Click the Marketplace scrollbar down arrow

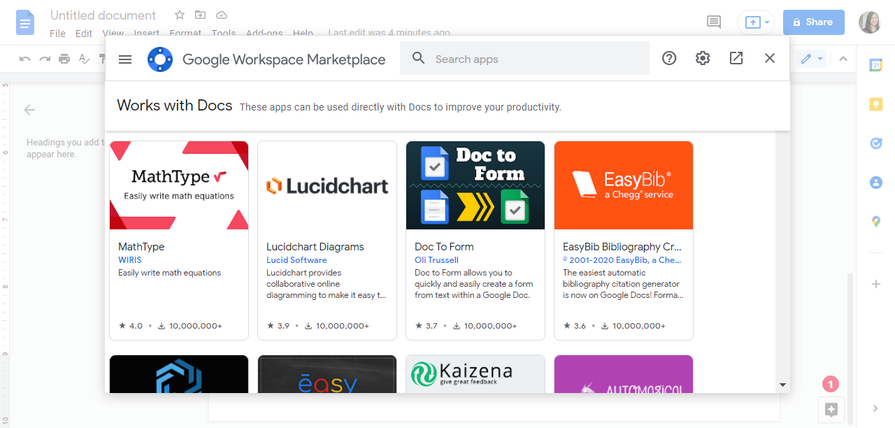pyautogui.click(x=783, y=385)
